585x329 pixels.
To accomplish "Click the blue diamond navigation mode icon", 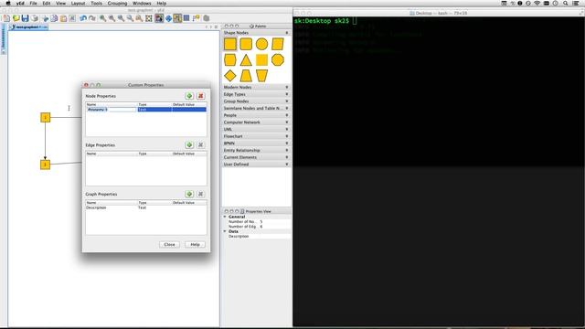I will tap(168, 18).
